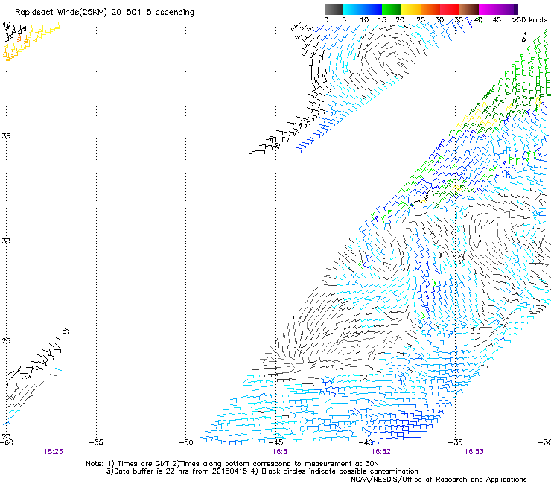Click the '25' legend scale label
This screenshot has width=551, height=484.
point(421,20)
